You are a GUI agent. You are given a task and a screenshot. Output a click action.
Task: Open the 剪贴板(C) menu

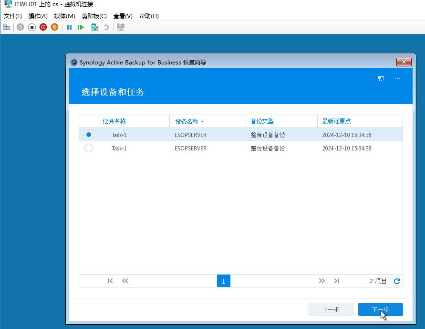[x=94, y=16]
